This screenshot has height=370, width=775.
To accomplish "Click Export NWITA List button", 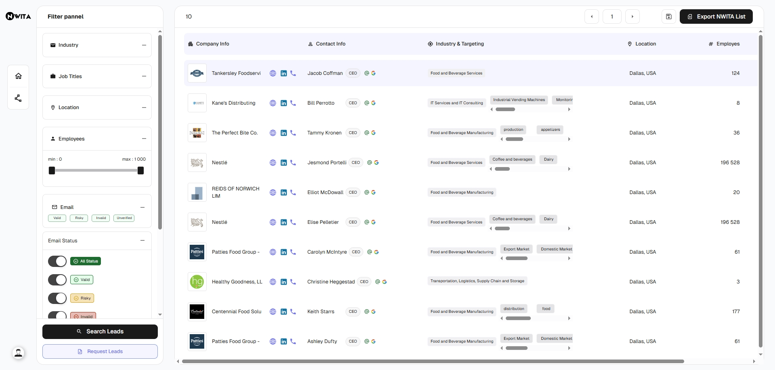I will click(716, 17).
